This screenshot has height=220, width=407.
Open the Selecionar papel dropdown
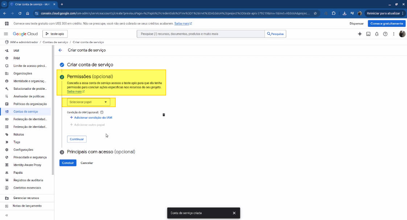tap(89, 102)
